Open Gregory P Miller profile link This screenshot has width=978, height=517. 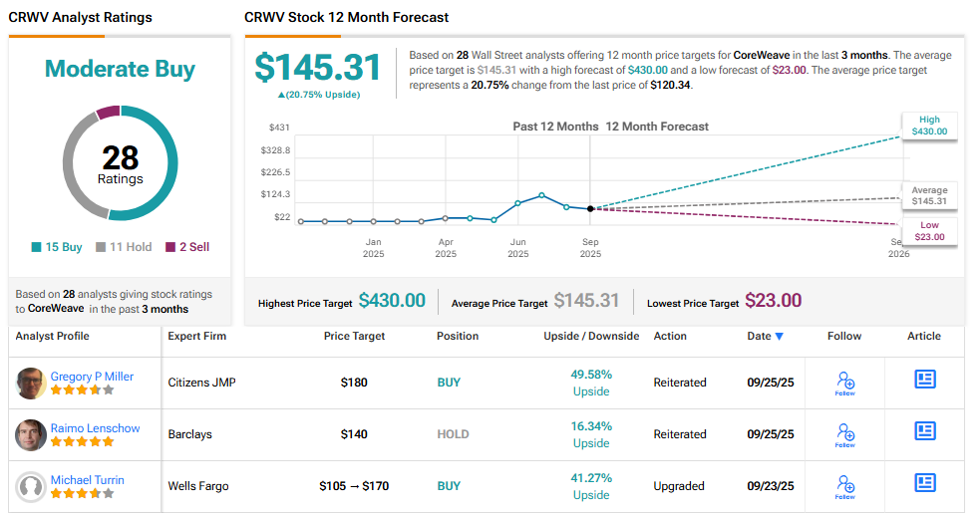coord(92,377)
